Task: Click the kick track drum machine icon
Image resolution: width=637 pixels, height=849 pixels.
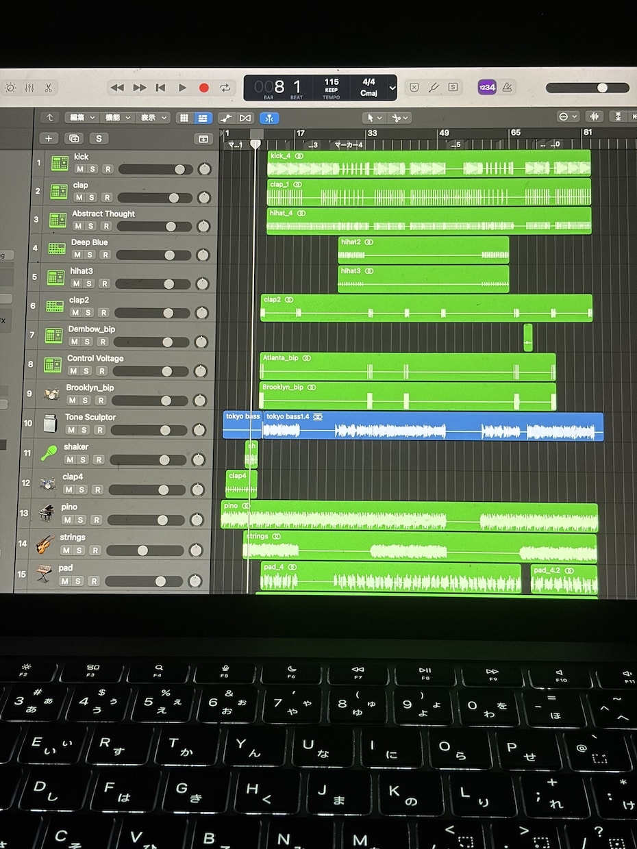Action: click(60, 163)
